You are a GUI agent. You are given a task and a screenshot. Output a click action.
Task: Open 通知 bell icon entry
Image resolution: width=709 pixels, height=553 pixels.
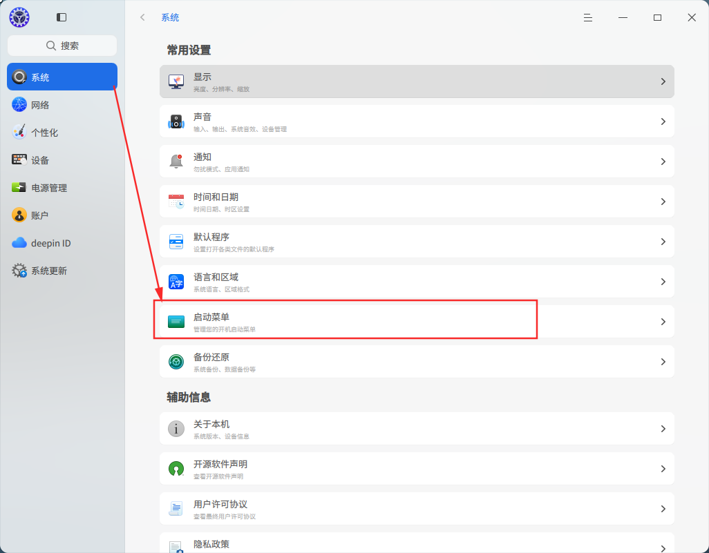click(x=176, y=162)
